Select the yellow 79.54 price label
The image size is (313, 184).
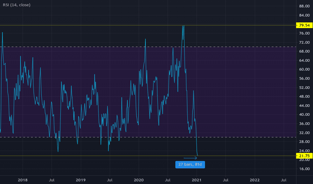tap(304, 25)
